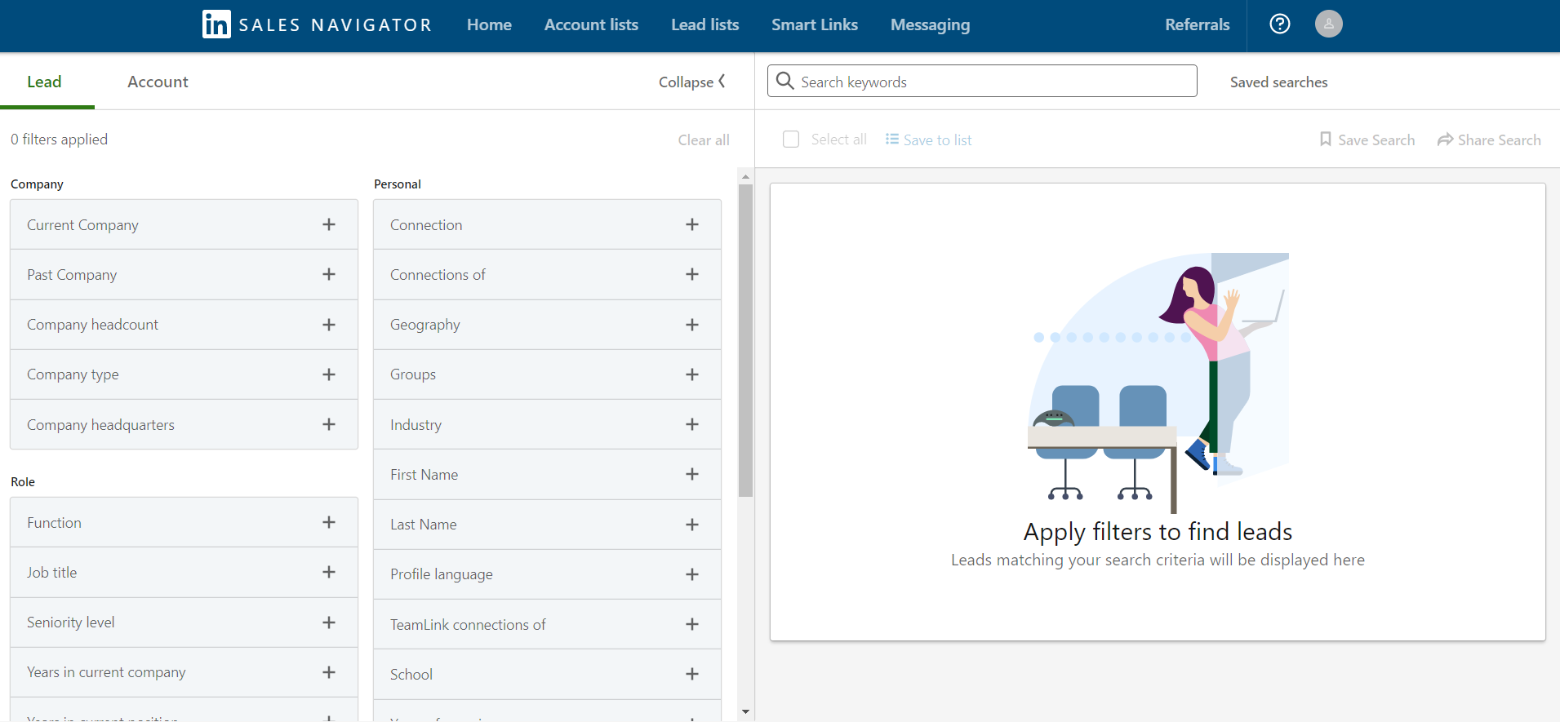Image resolution: width=1560 pixels, height=722 pixels.
Task: Click the Share Search arrow icon
Action: pyautogui.click(x=1445, y=140)
